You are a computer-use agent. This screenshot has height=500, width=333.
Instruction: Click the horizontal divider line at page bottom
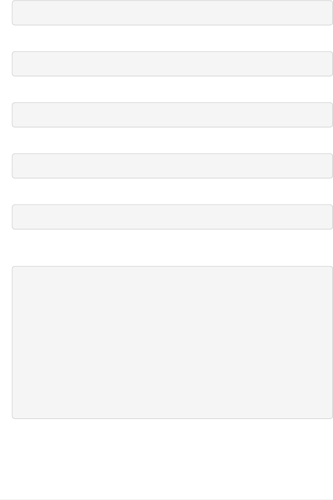click(166, 500)
